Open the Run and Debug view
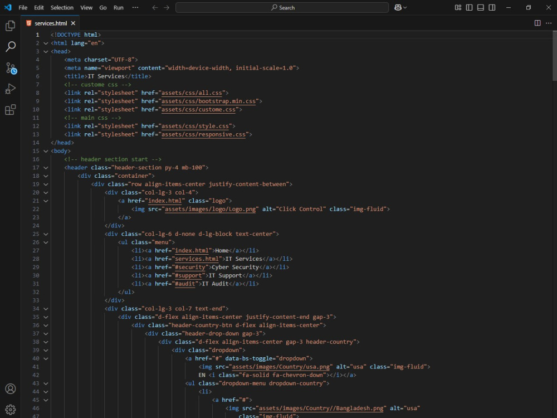This screenshot has height=418, width=557. [x=10, y=89]
